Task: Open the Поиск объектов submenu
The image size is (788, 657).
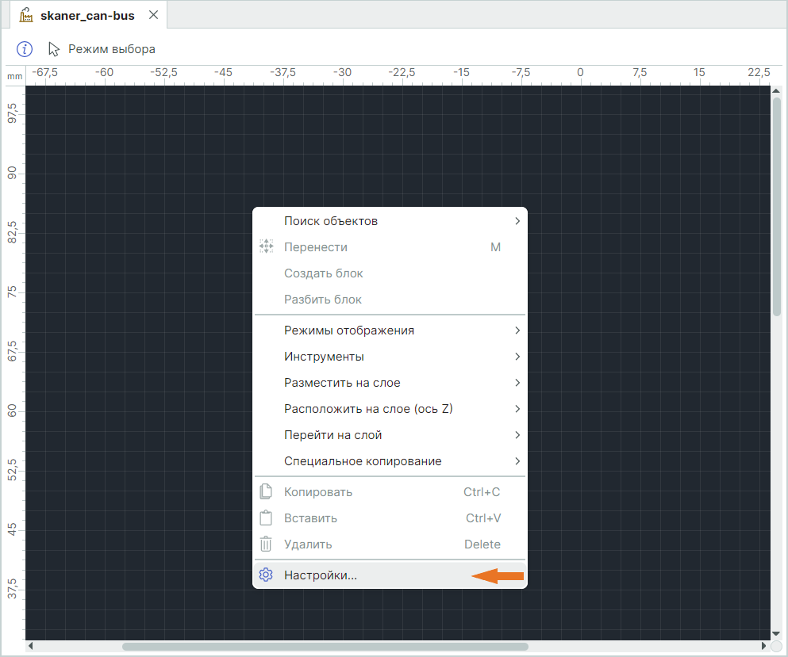Action: pyautogui.click(x=390, y=221)
